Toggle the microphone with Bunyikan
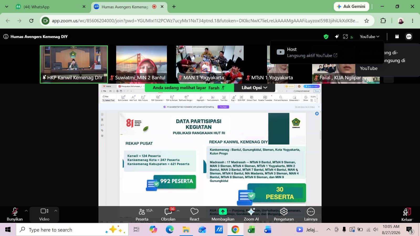The width and height of the screenshot is (420, 236). (15, 214)
